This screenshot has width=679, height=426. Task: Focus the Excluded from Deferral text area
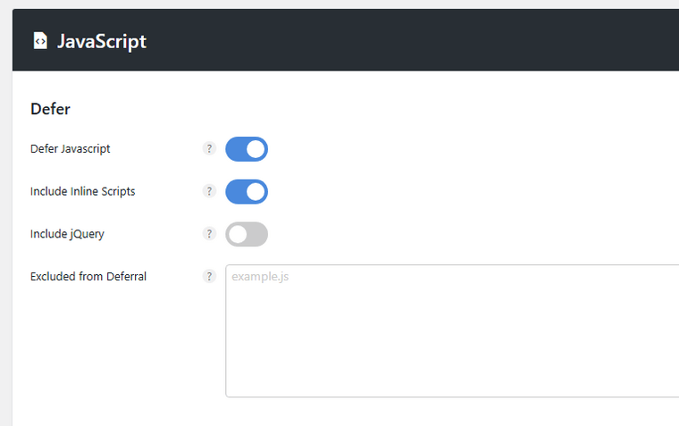pos(452,330)
